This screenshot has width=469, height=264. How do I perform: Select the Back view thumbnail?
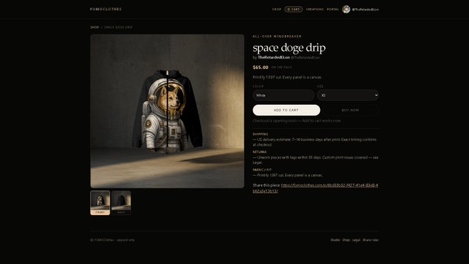(121, 203)
